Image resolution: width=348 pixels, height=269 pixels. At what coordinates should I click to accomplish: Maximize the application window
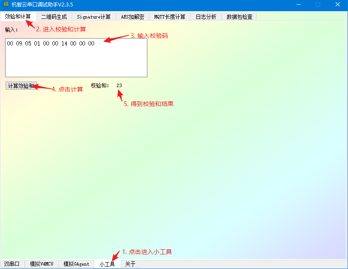tap(318, 4)
